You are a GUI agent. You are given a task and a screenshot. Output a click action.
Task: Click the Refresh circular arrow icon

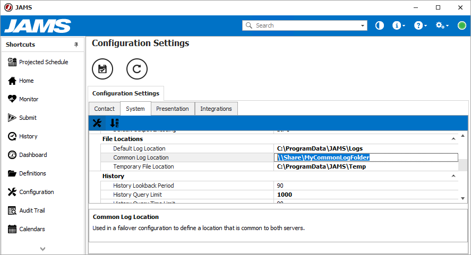pos(136,69)
